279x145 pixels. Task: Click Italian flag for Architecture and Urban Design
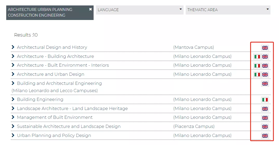click(x=257, y=75)
